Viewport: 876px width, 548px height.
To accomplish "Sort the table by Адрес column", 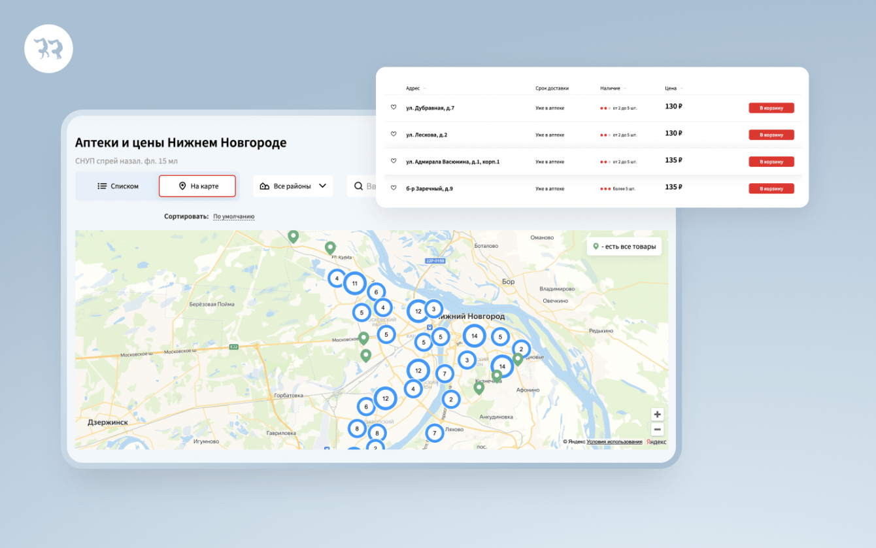I will pyautogui.click(x=416, y=88).
